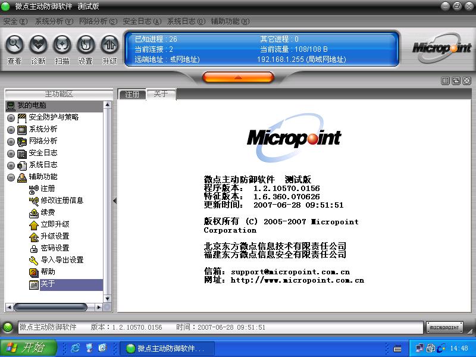Click the MICROPOINT button in status bar

pos(444,328)
